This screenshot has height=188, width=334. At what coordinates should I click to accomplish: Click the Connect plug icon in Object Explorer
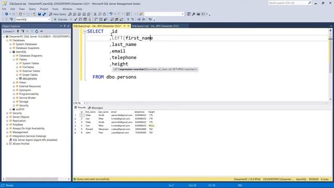(18, 31)
